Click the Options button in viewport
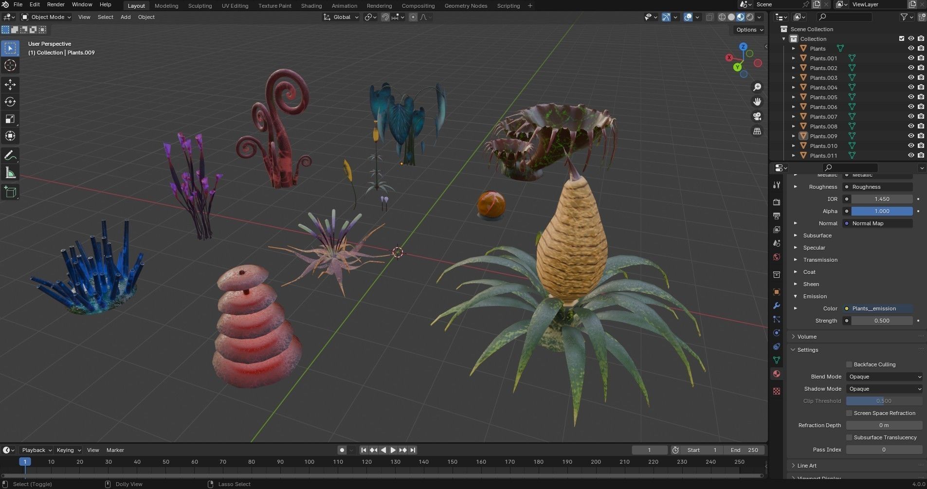Image resolution: width=927 pixels, height=489 pixels. point(749,30)
